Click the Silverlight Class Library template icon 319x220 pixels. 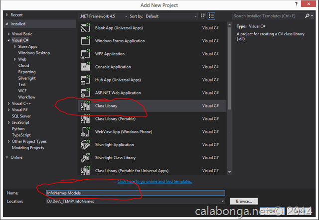[x=85, y=158]
